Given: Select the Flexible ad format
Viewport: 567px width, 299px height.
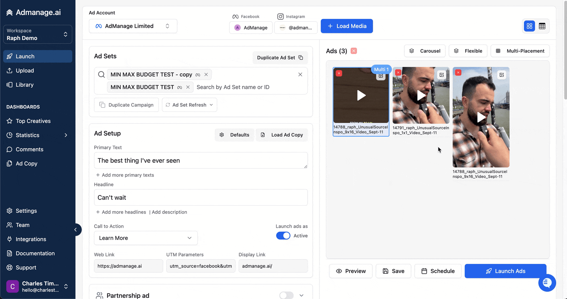Looking at the screenshot, I should tap(468, 51).
